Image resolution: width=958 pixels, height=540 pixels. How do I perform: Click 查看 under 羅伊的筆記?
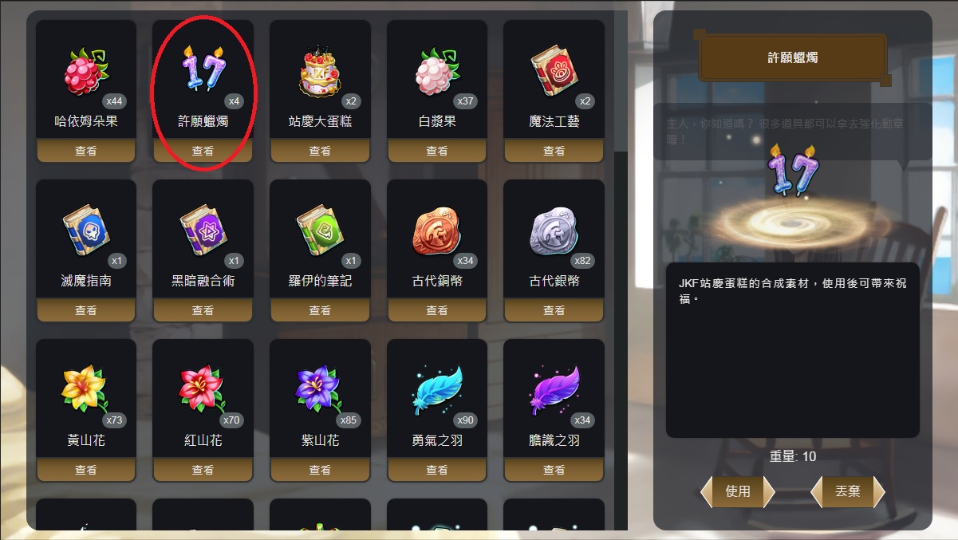pos(320,310)
